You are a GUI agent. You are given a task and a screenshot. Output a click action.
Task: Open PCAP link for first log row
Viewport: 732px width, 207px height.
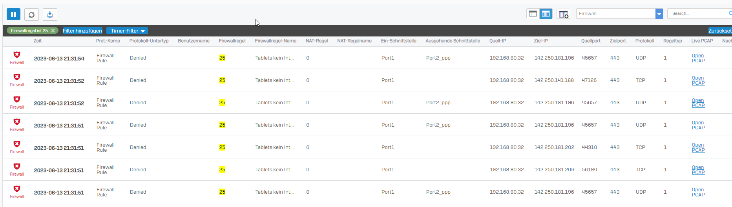698,58
